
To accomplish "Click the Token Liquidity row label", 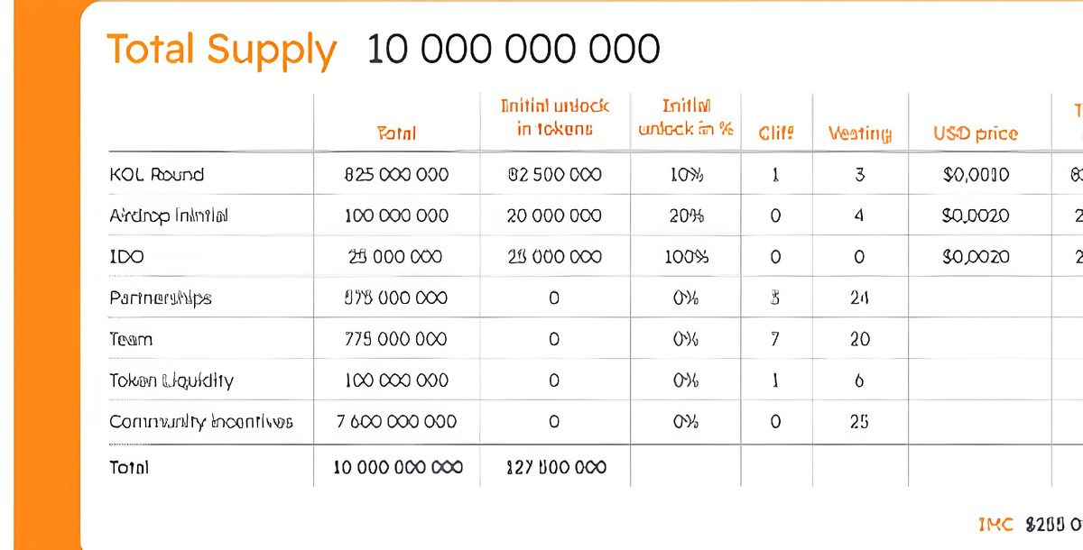I will (171, 380).
